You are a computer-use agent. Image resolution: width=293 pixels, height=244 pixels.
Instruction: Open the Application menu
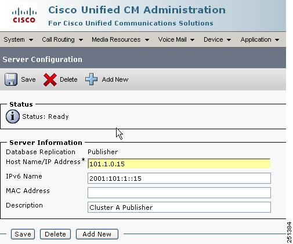pyautogui.click(x=260, y=39)
